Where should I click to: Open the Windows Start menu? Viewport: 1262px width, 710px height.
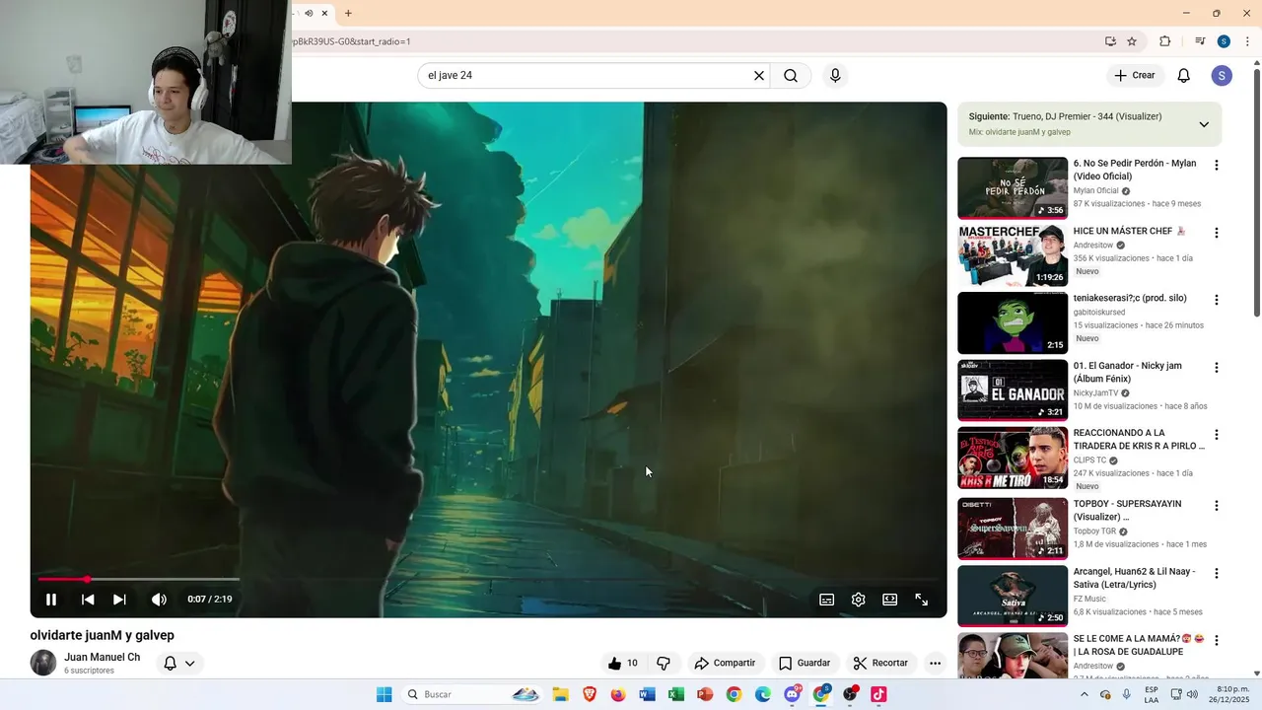[385, 694]
